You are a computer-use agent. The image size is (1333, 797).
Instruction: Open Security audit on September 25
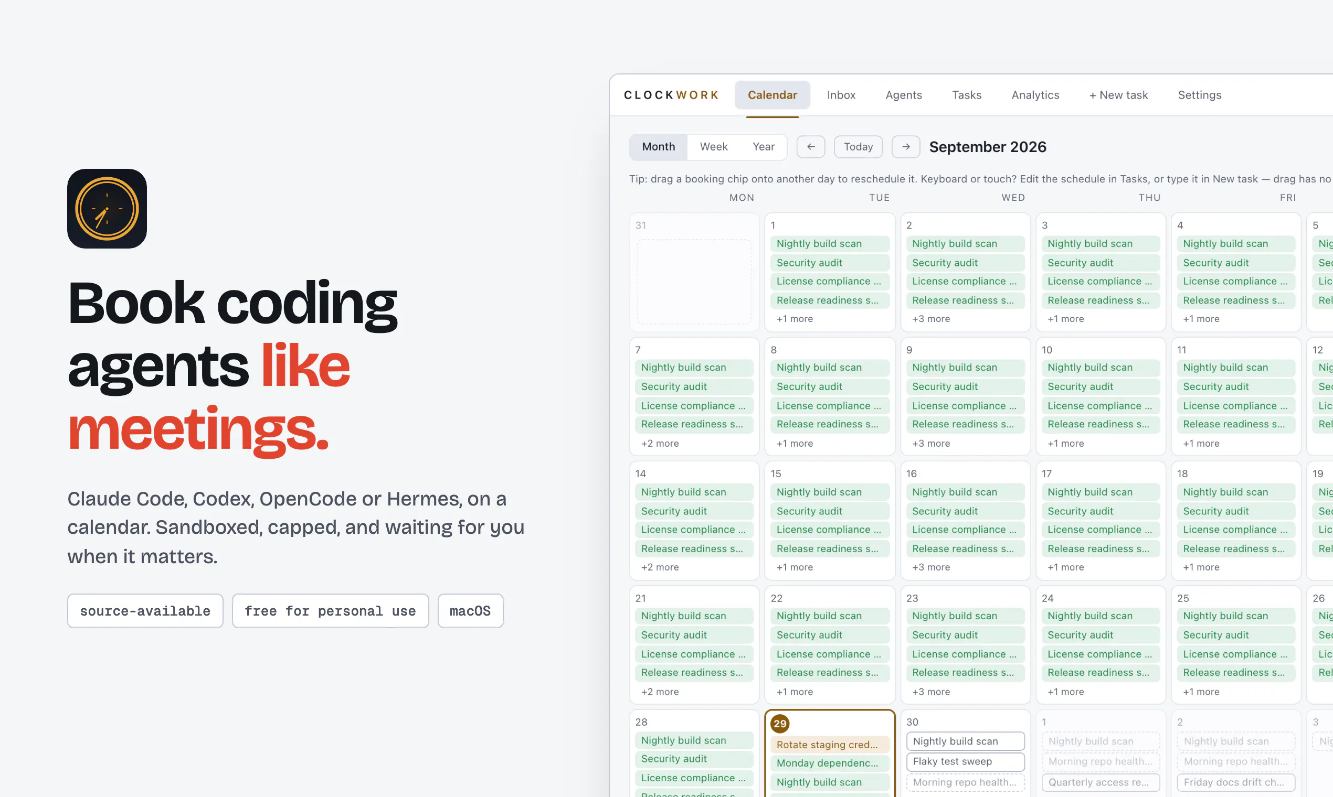point(1236,636)
